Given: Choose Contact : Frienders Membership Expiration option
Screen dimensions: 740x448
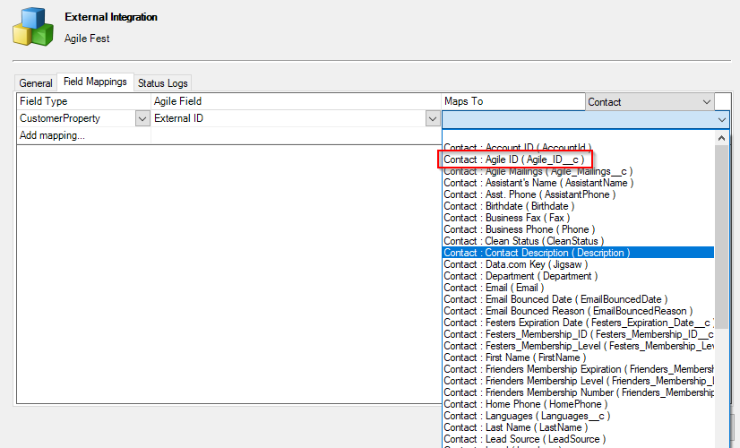Looking at the screenshot, I should click(578, 369).
